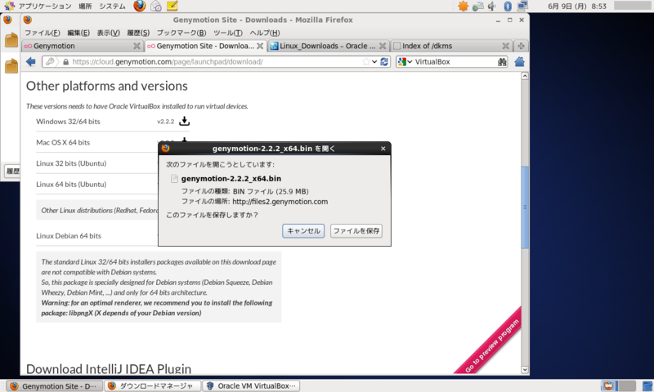Viewport: 654px width, 392px height.
Task: Click the ファイルを保存 button
Action: 356,231
